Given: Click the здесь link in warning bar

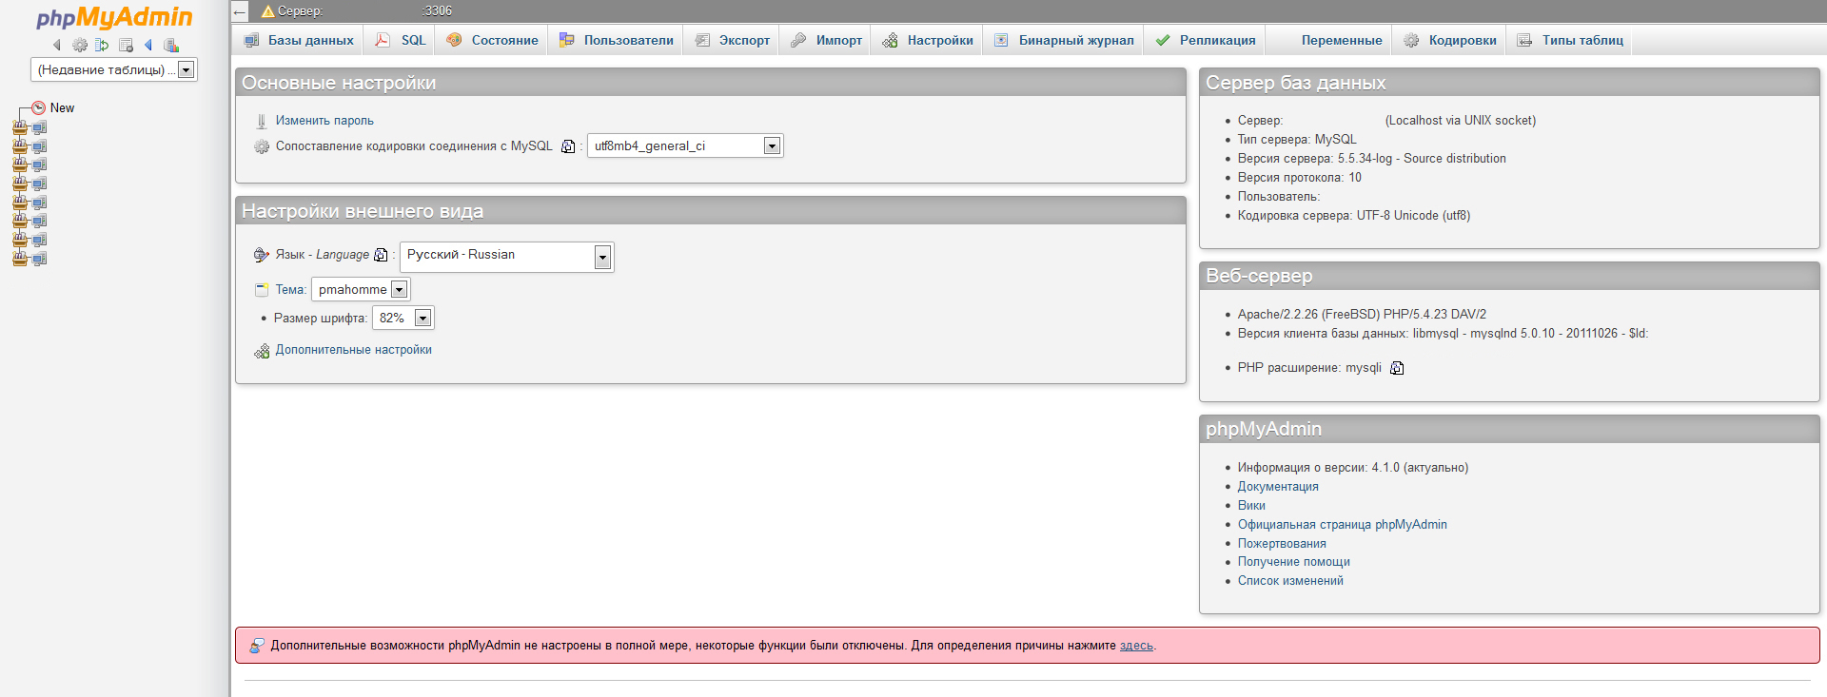Looking at the screenshot, I should point(1136,646).
